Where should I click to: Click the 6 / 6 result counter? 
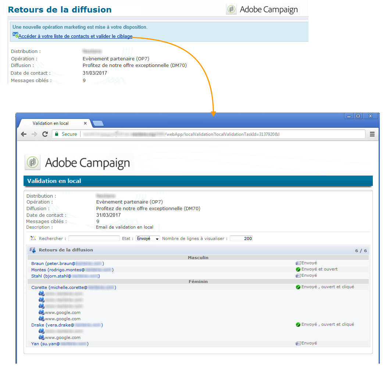tap(361, 251)
